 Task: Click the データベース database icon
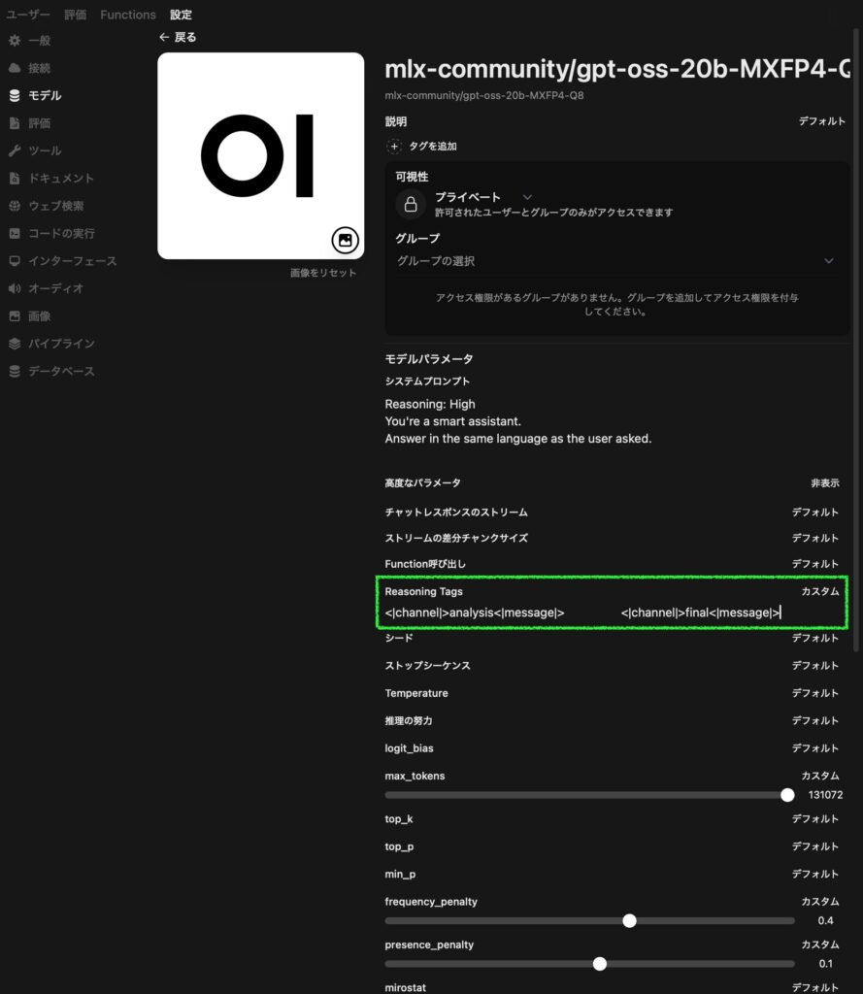click(15, 372)
